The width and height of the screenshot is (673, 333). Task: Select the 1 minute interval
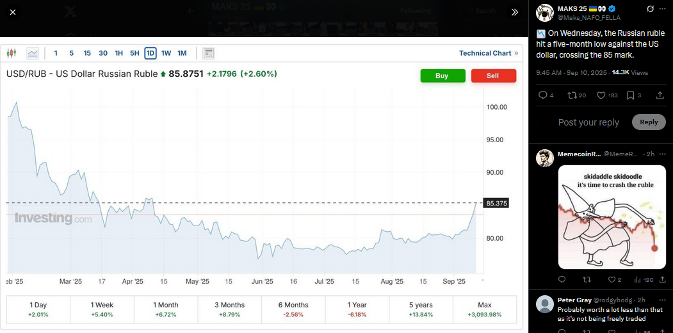[x=56, y=53]
